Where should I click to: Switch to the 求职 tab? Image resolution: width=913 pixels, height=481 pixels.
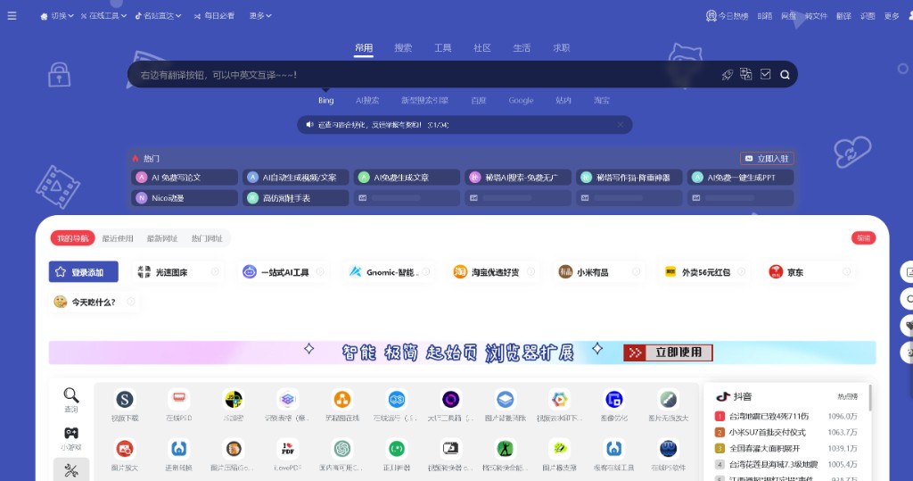[562, 48]
